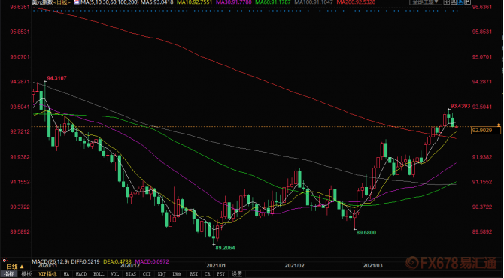Click the blue diamond marker above 94.3107 high
This screenshot has height=278, width=504.
click(x=45, y=11)
